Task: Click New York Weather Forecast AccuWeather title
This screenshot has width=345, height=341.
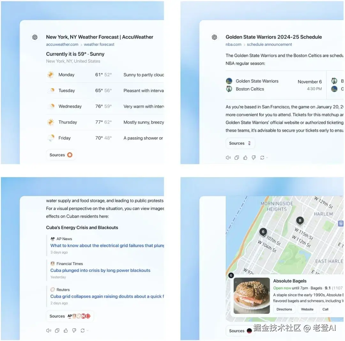Action: coord(100,37)
